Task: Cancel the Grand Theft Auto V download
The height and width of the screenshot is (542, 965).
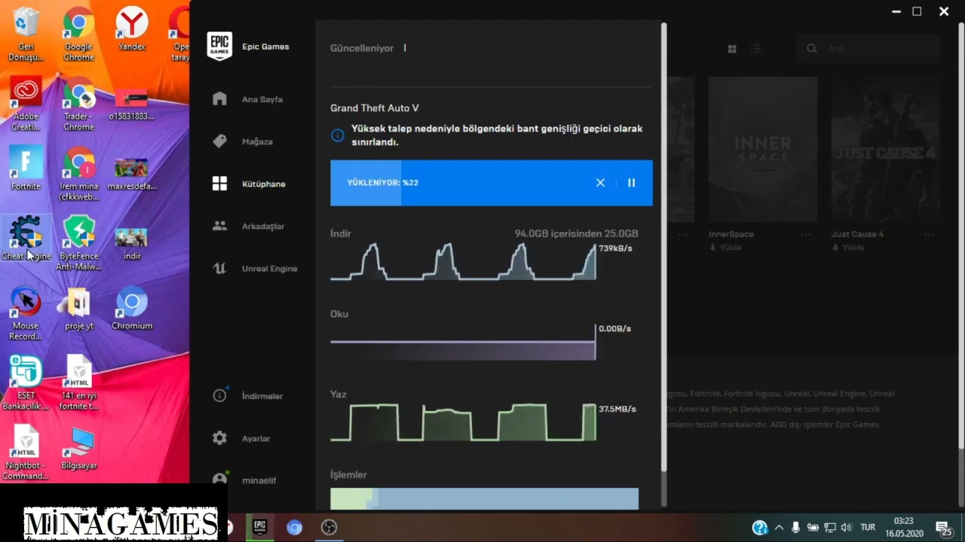Action: point(600,183)
